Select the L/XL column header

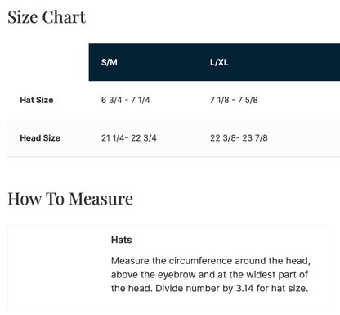[219, 62]
